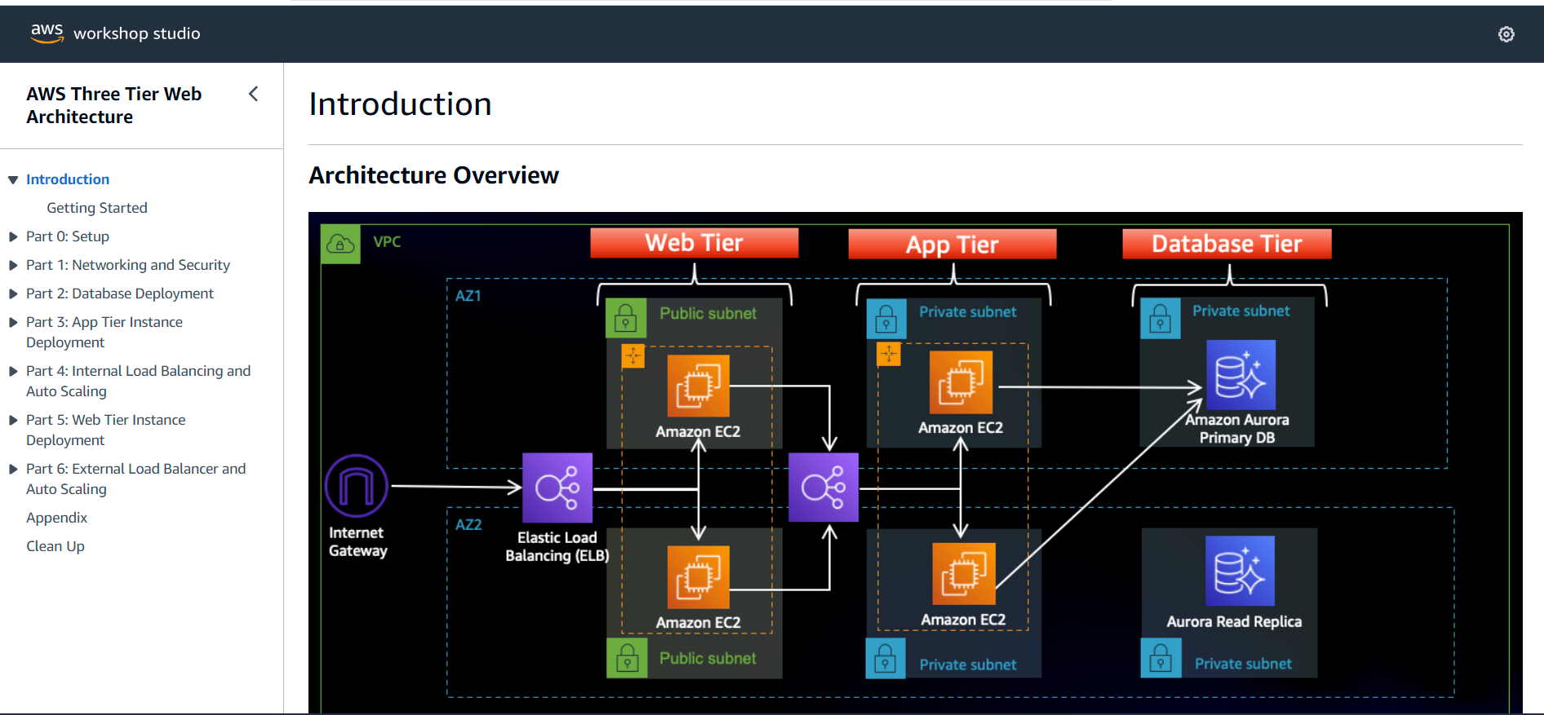Collapse sidebar with left chevron
Screen dimensions: 1544x715
coord(254,94)
